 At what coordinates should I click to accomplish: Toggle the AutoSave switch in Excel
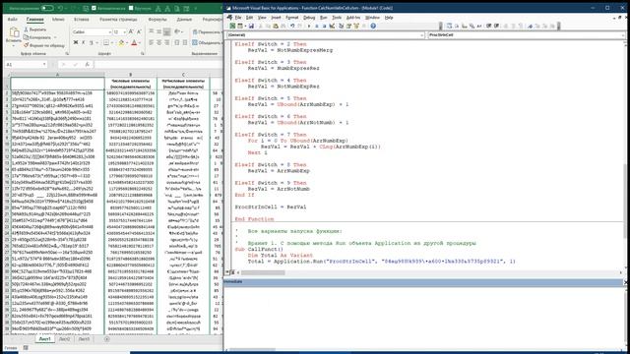pyautogui.click(x=47, y=8)
